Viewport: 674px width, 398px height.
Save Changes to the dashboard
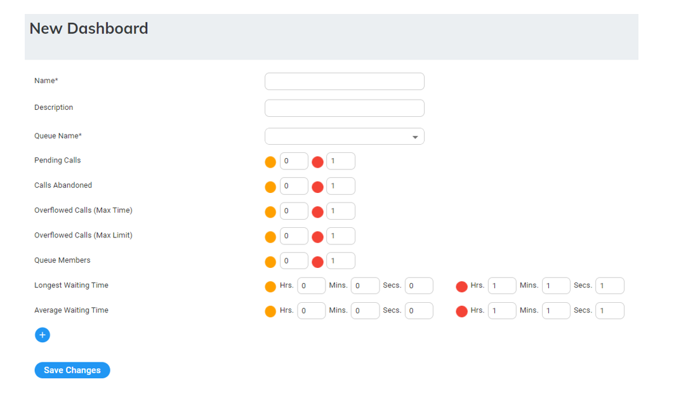72,370
